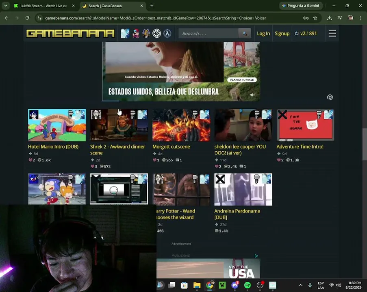
Task: Open Spotify from taskbar
Action: tap(248, 285)
